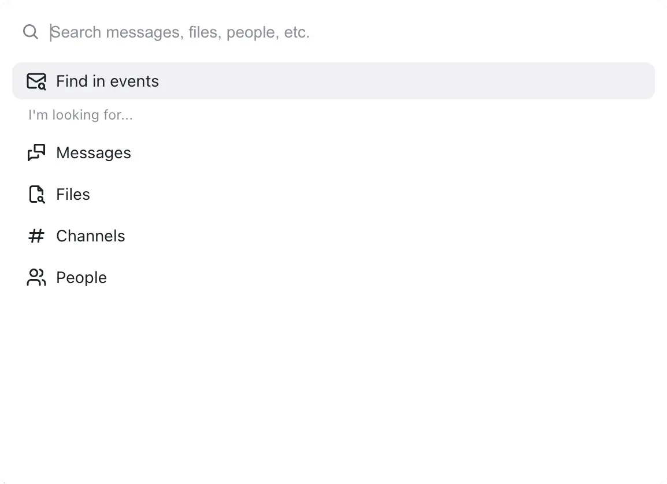Choose the Find in events option
This screenshot has height=484, width=667.
pos(107,81)
